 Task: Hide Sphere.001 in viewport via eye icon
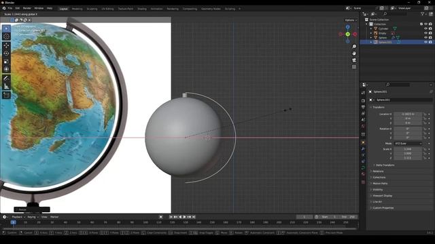[425, 42]
